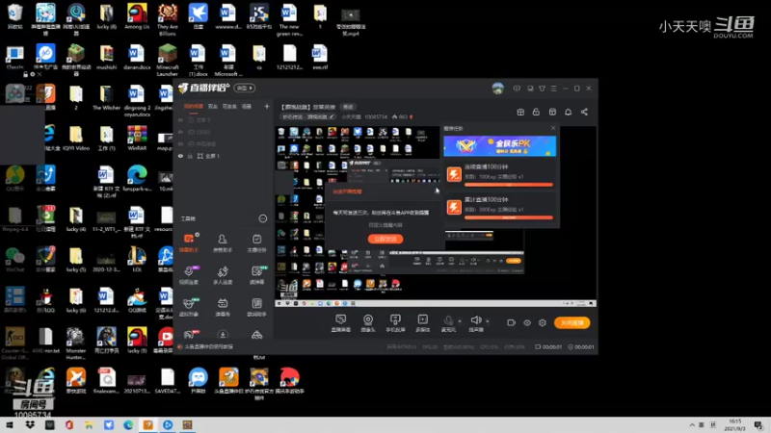
Task: Open the gear settings icon near 关闭直播
Action: click(x=543, y=322)
